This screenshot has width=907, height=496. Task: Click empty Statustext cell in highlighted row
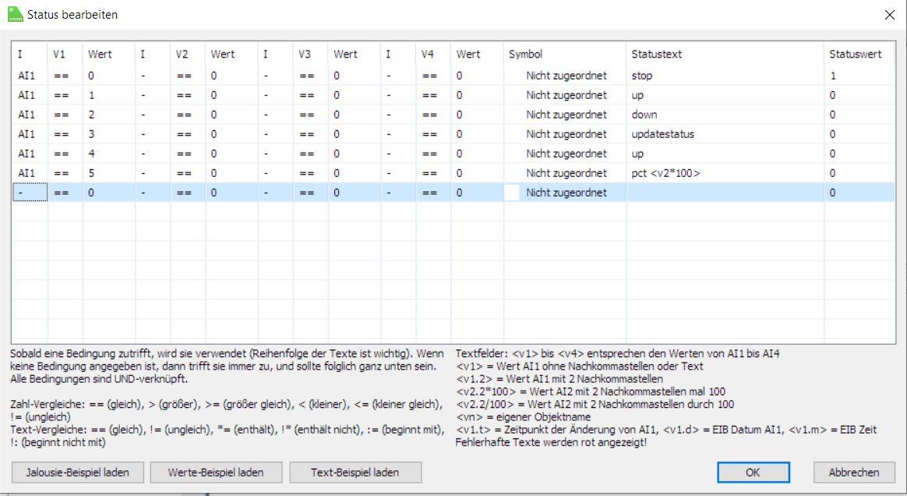pos(725,193)
